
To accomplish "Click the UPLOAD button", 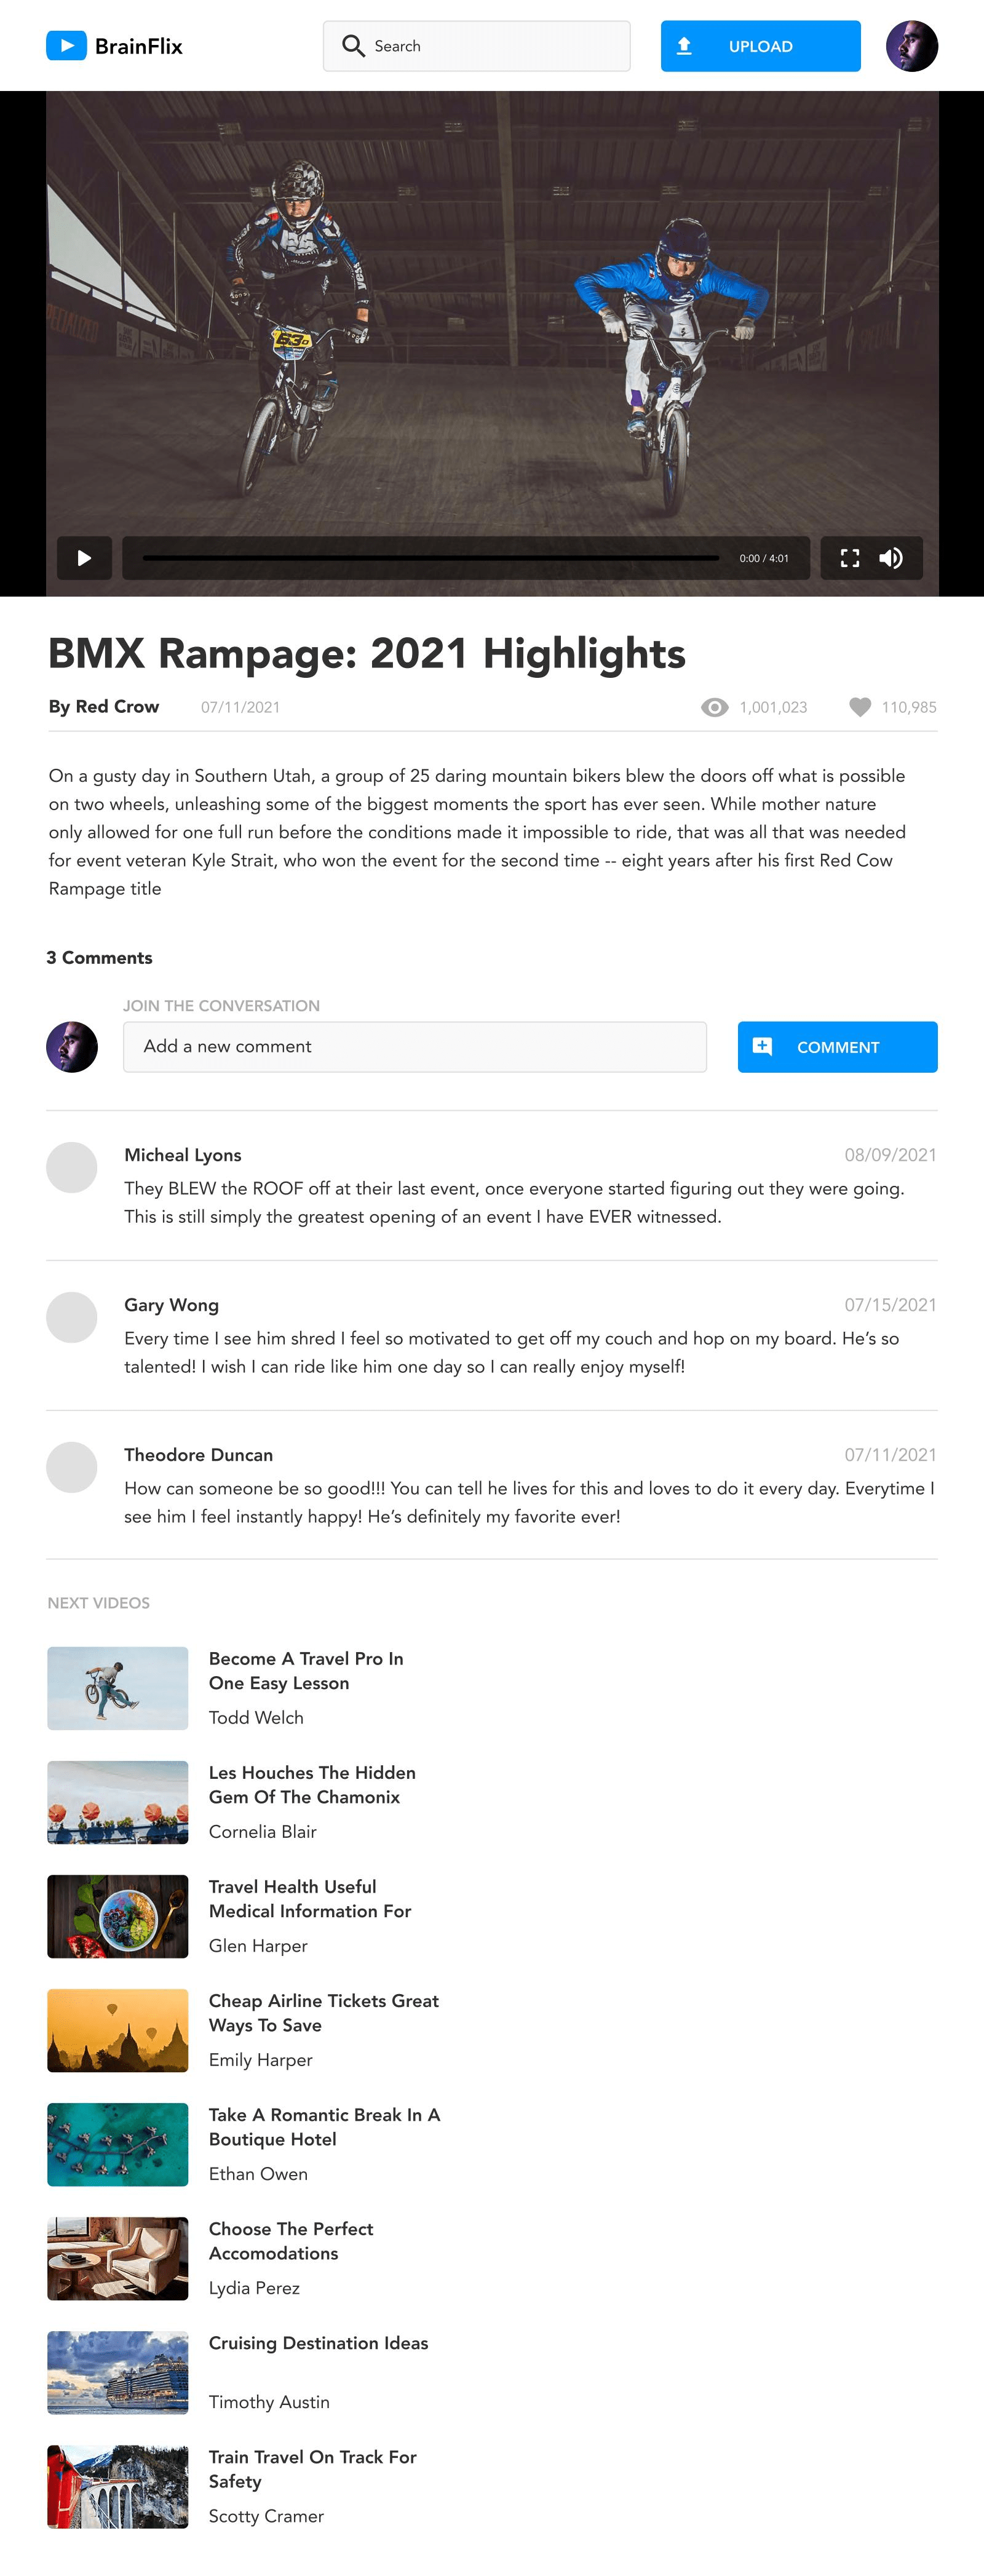I will pyautogui.click(x=760, y=46).
